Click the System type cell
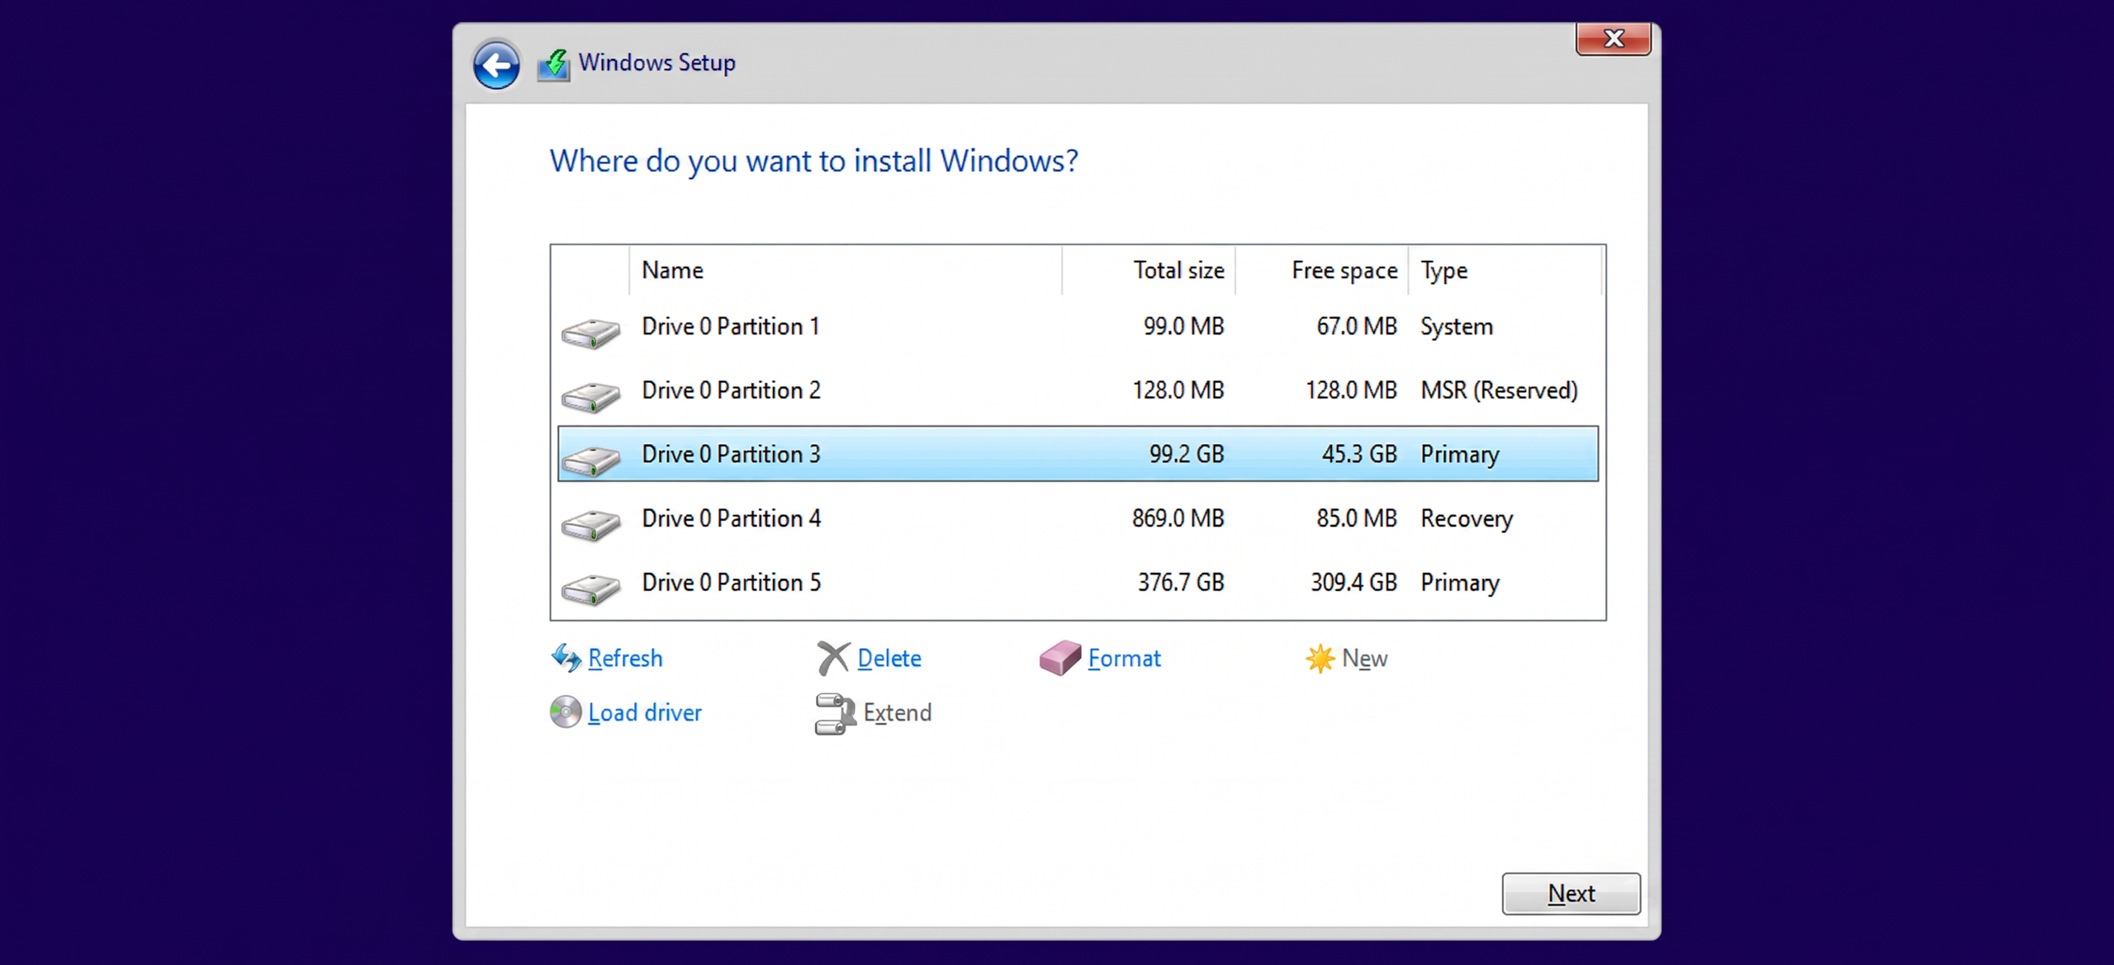The width and height of the screenshot is (2114, 965). [1457, 327]
